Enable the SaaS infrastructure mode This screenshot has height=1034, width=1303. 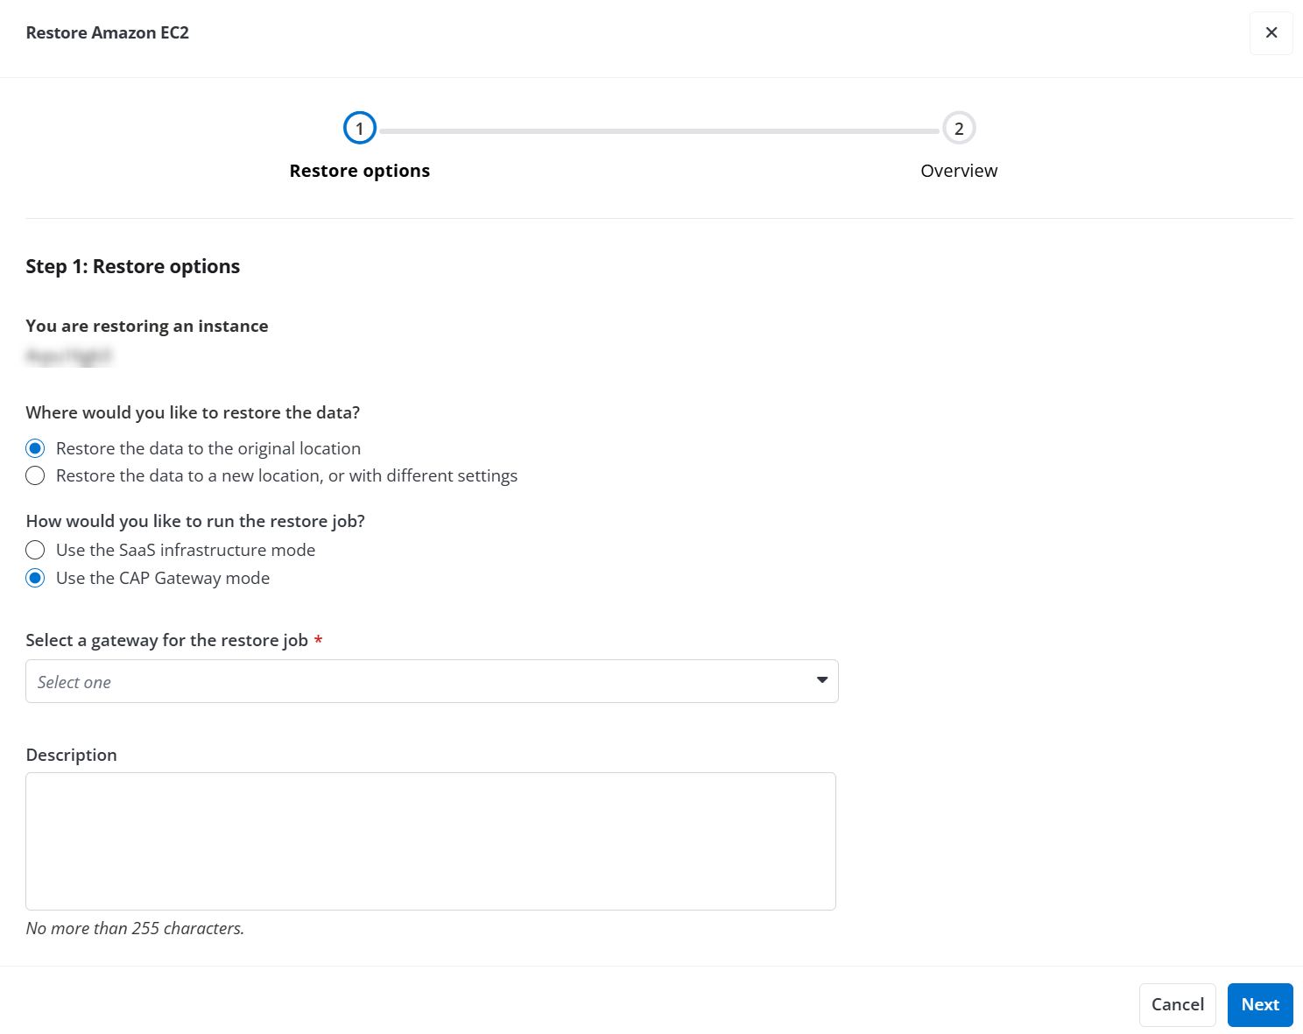click(x=35, y=550)
